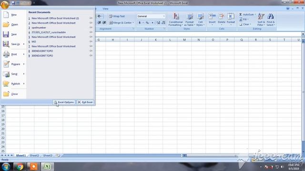Click the Insert Worksheet tab icon
The image size is (305, 171).
point(58,155)
